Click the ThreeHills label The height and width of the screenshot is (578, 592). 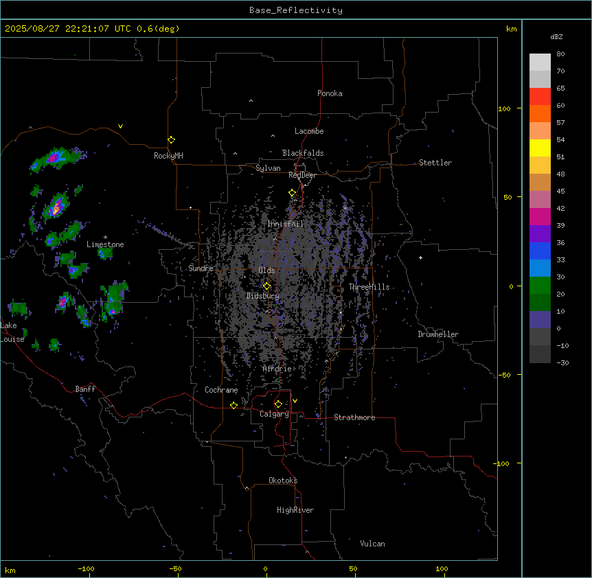(x=369, y=287)
